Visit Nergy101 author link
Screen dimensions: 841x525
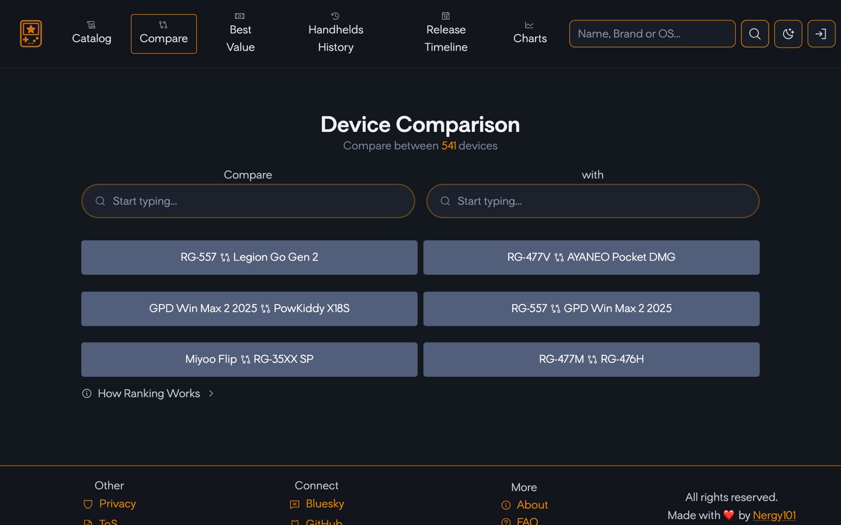(774, 516)
